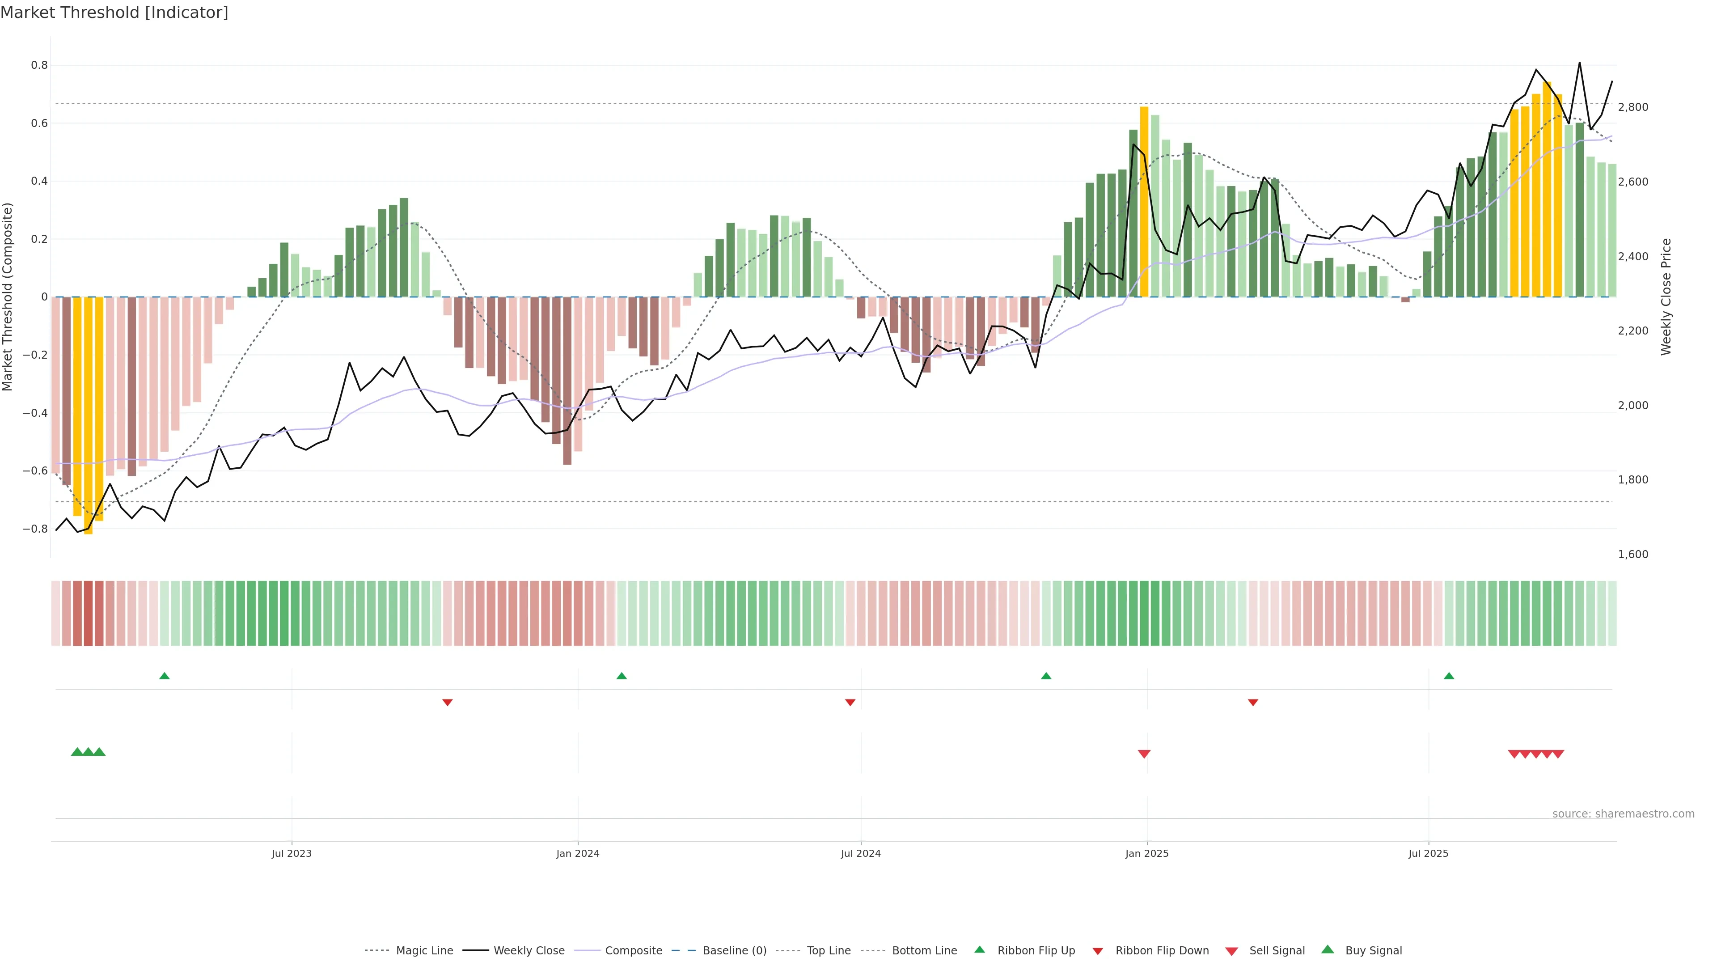Click the Jan 2025 x-axis label

coord(1146,853)
